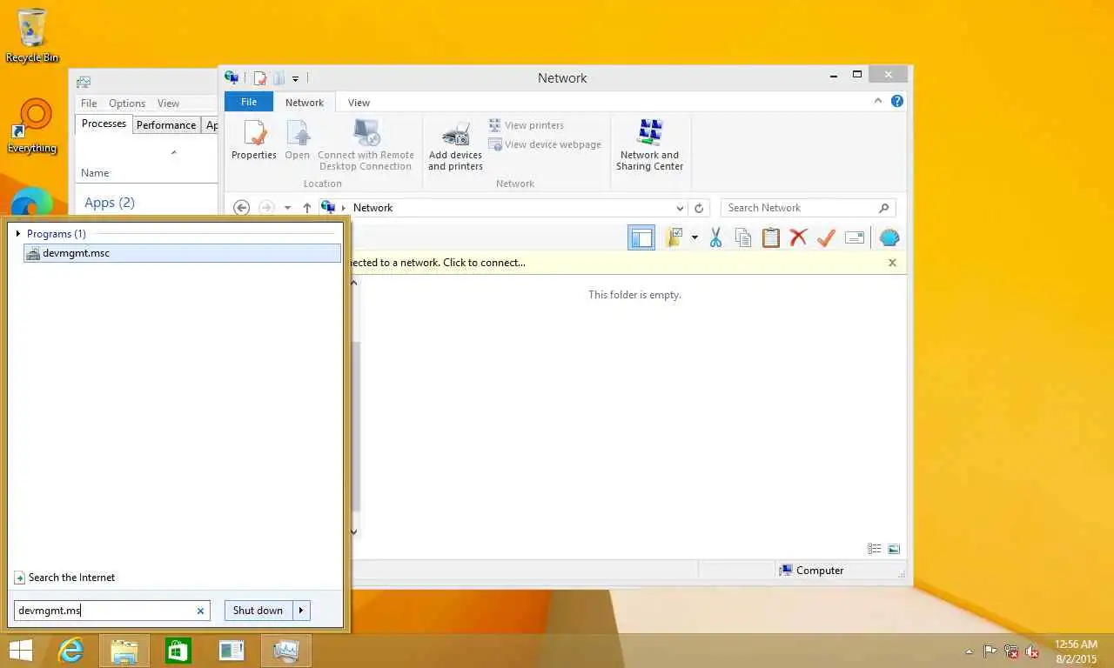Click the orange checkmark Properties icon
The height and width of the screenshot is (668, 1114).
click(x=826, y=237)
